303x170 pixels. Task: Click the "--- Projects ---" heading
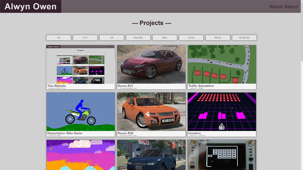151,23
